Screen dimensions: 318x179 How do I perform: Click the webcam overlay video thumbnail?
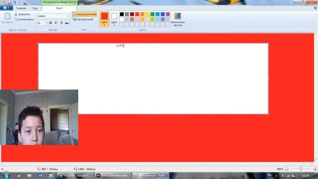[x=39, y=117]
